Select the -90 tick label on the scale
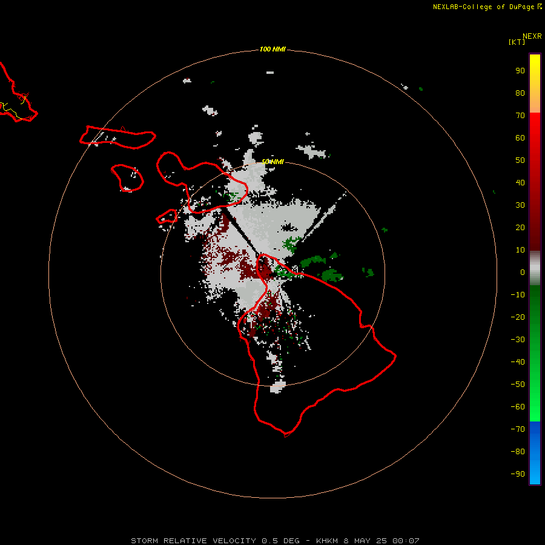545x545 pixels. [518, 474]
